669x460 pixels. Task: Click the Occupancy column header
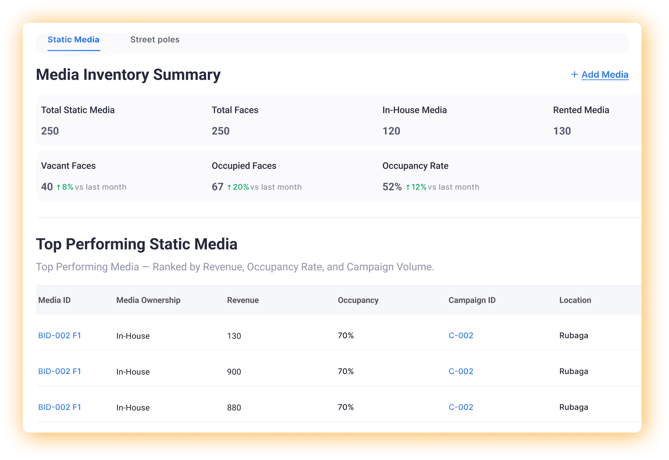point(358,300)
